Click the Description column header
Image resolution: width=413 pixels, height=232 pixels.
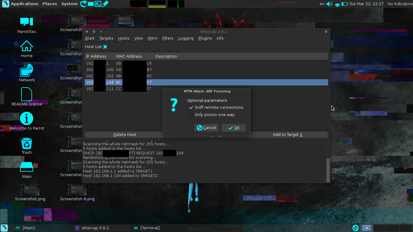point(241,56)
